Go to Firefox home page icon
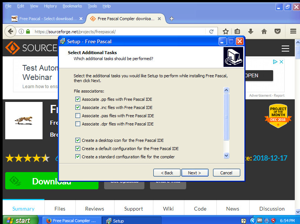The image size is (300, 224). [x=264, y=31]
